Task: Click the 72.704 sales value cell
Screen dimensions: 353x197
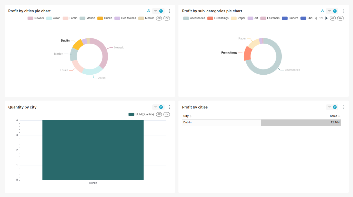Action: [301, 123]
